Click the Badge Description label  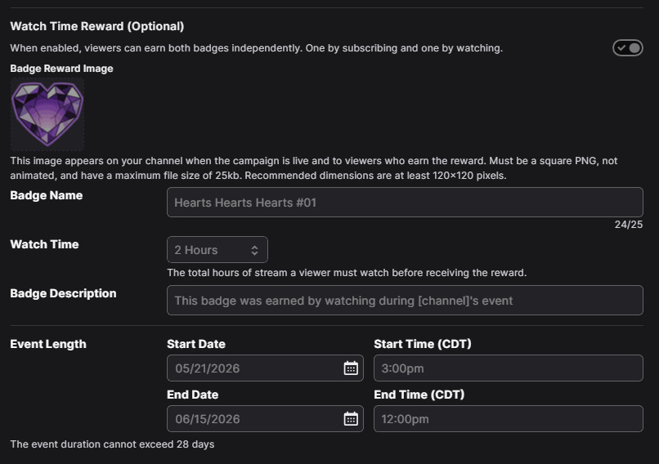pyautogui.click(x=63, y=293)
